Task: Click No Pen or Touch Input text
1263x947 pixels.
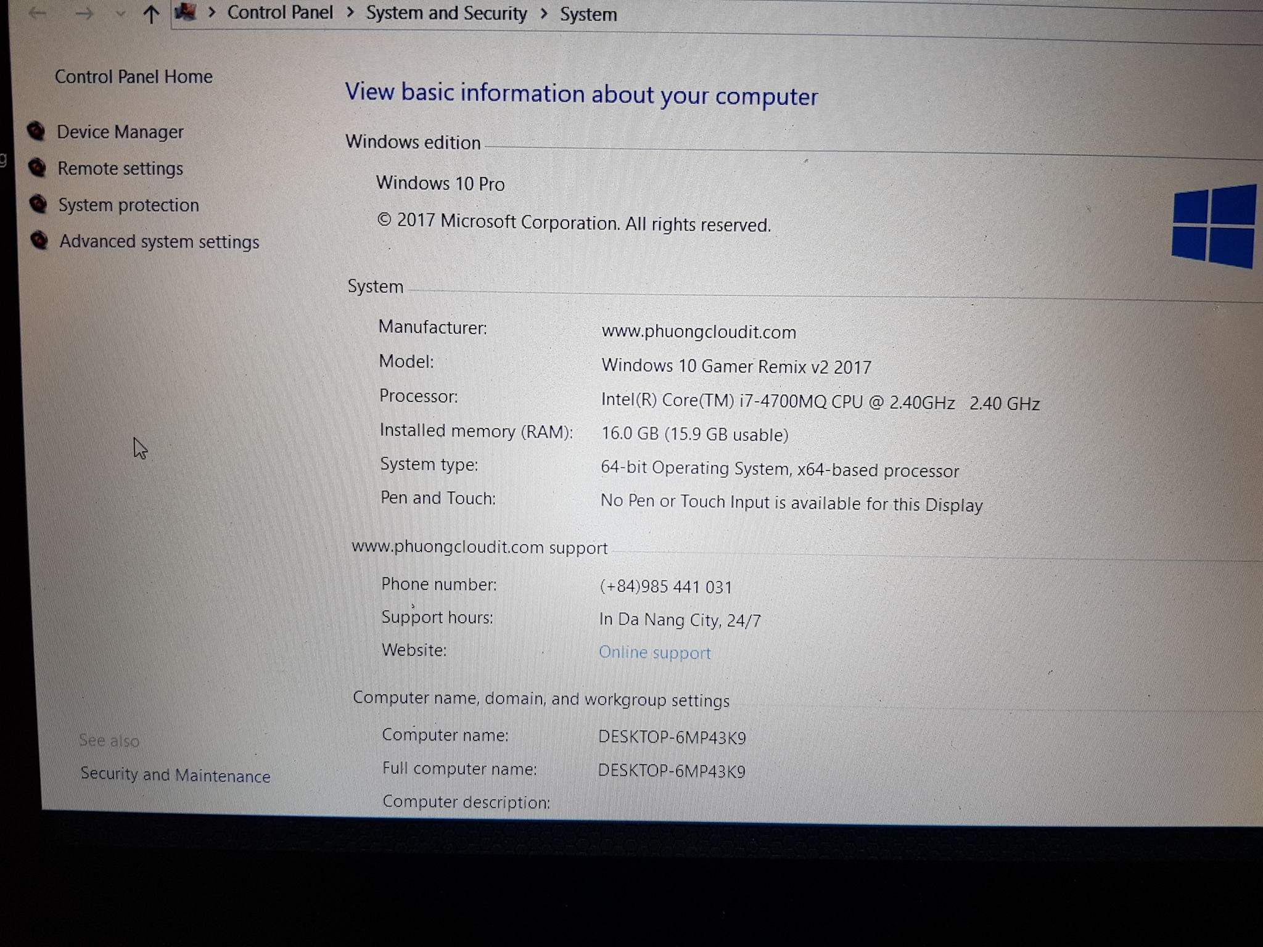Action: coord(792,503)
